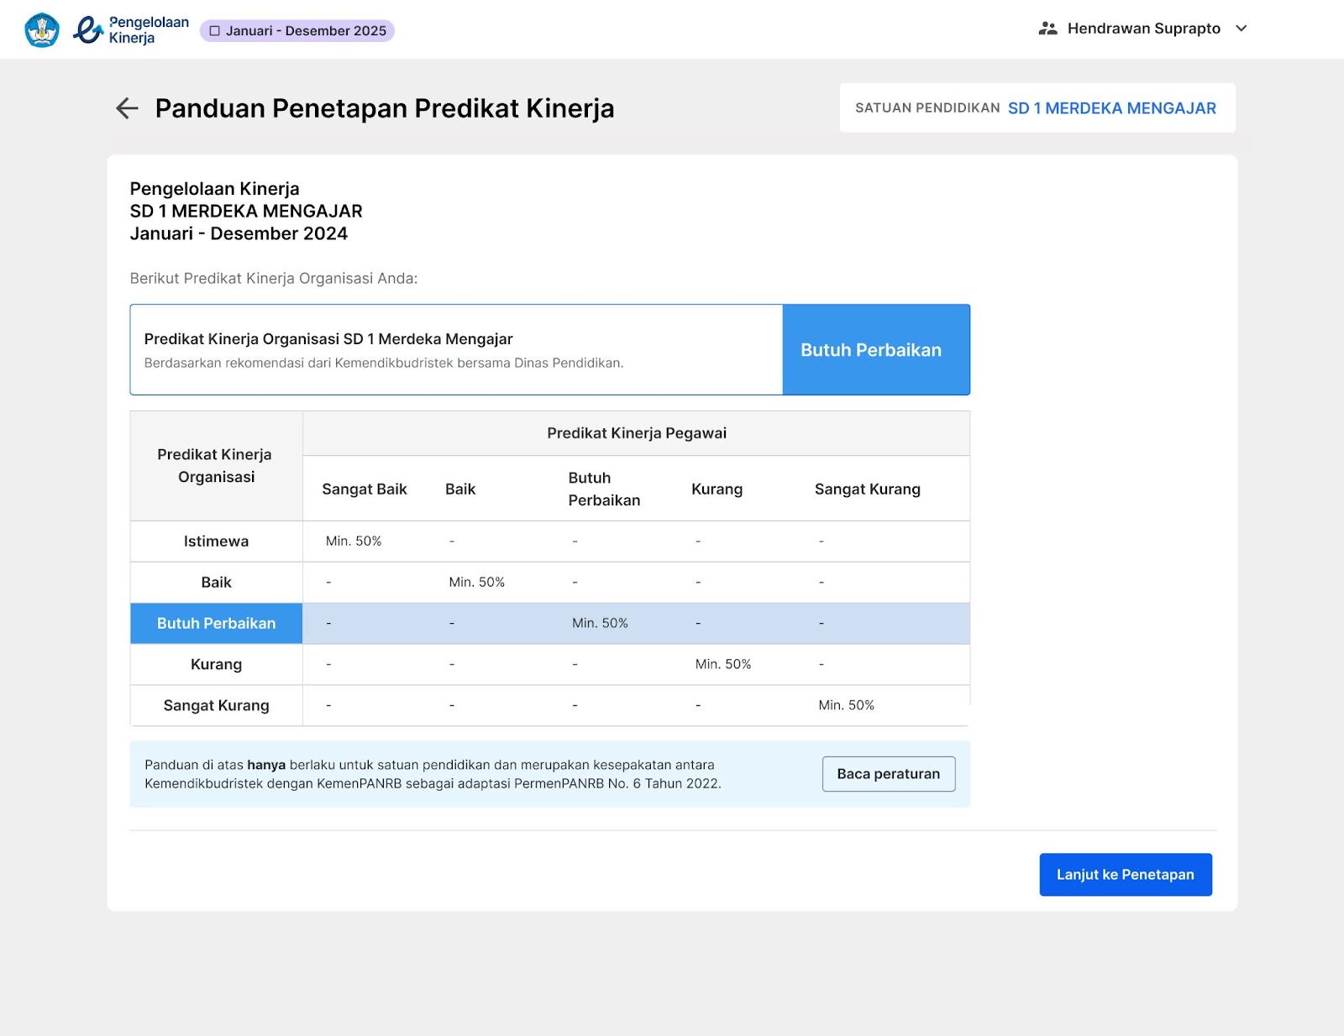Select highlighted Butuh Perbaikan row header
This screenshot has width=1344, height=1036.
(x=217, y=624)
